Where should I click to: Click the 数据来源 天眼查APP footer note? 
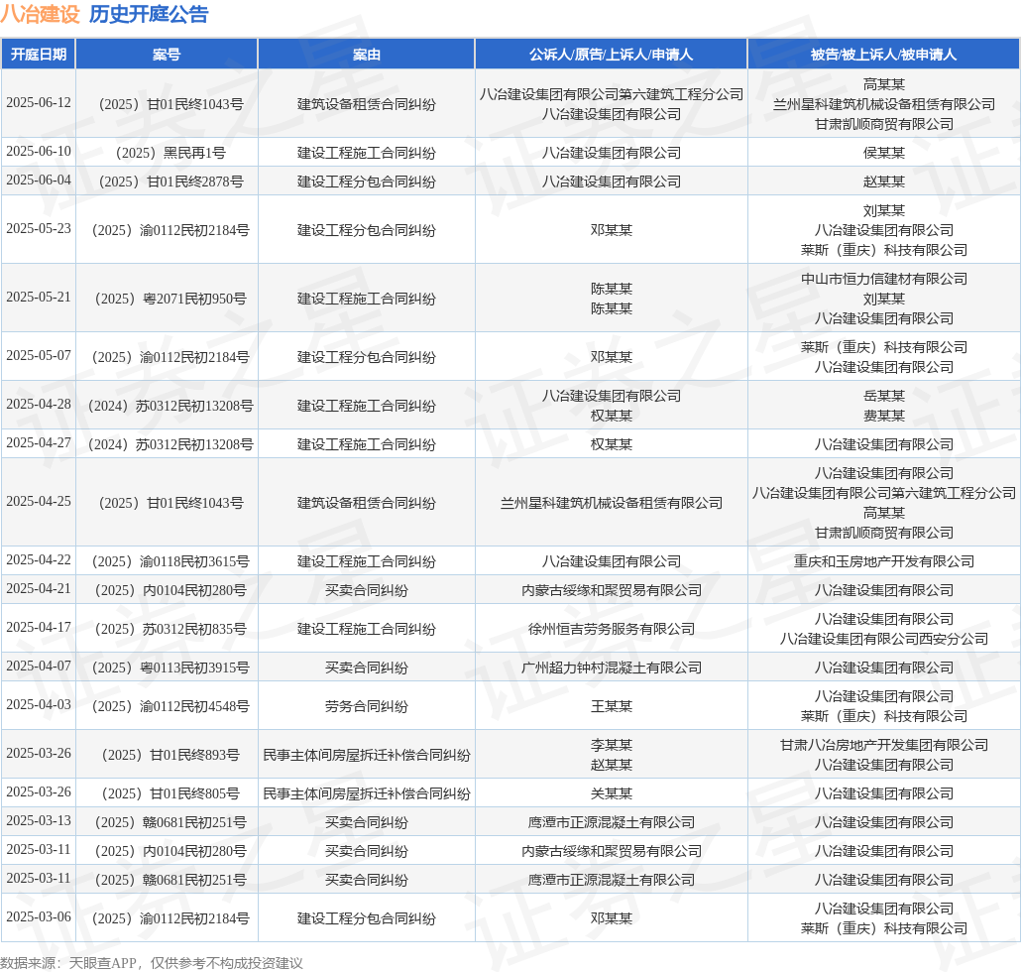point(152,963)
